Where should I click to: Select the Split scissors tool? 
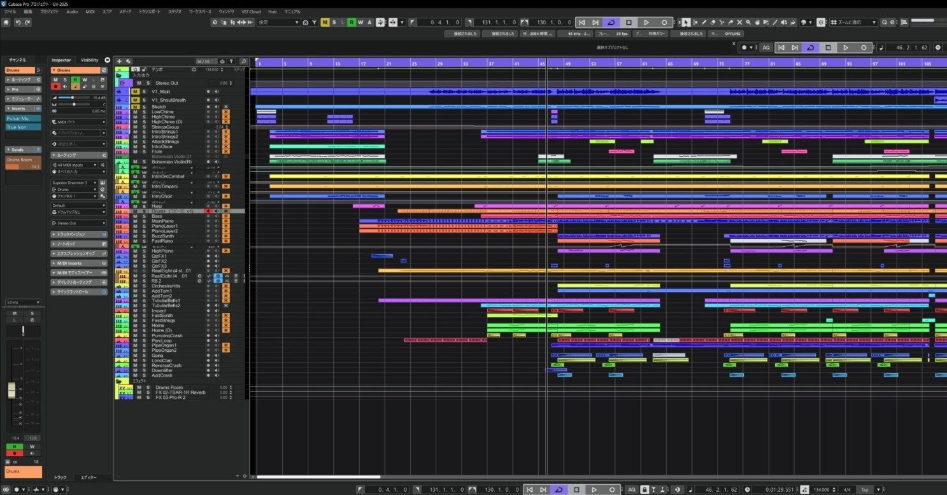pos(722,22)
